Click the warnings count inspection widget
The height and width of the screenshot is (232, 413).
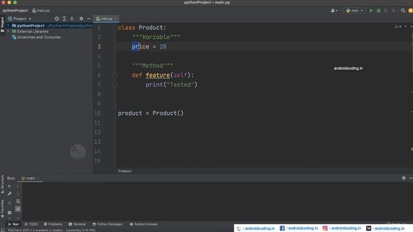[398, 26]
